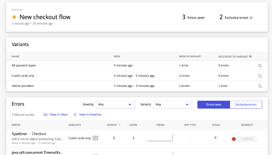Click magnifier icon for All payment types
Screen dimensions: 272x155
click(x=260, y=66)
